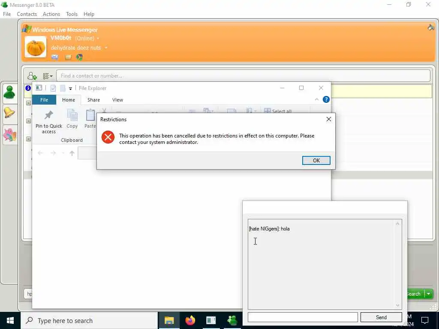Viewport: 439px width, 329px height.
Task: Click the Properties icon in the Quick Access Toolbar
Action: [53, 88]
